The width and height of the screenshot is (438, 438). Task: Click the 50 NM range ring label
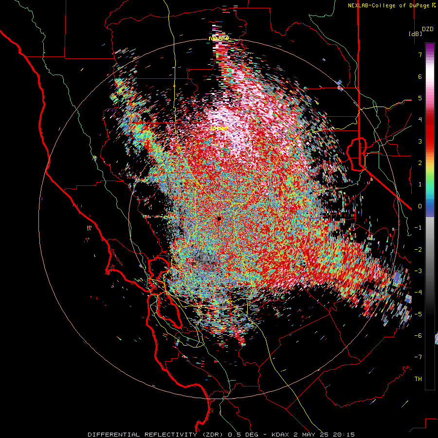point(219,129)
